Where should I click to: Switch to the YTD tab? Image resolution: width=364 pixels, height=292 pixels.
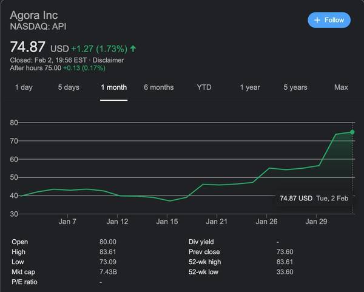point(204,87)
